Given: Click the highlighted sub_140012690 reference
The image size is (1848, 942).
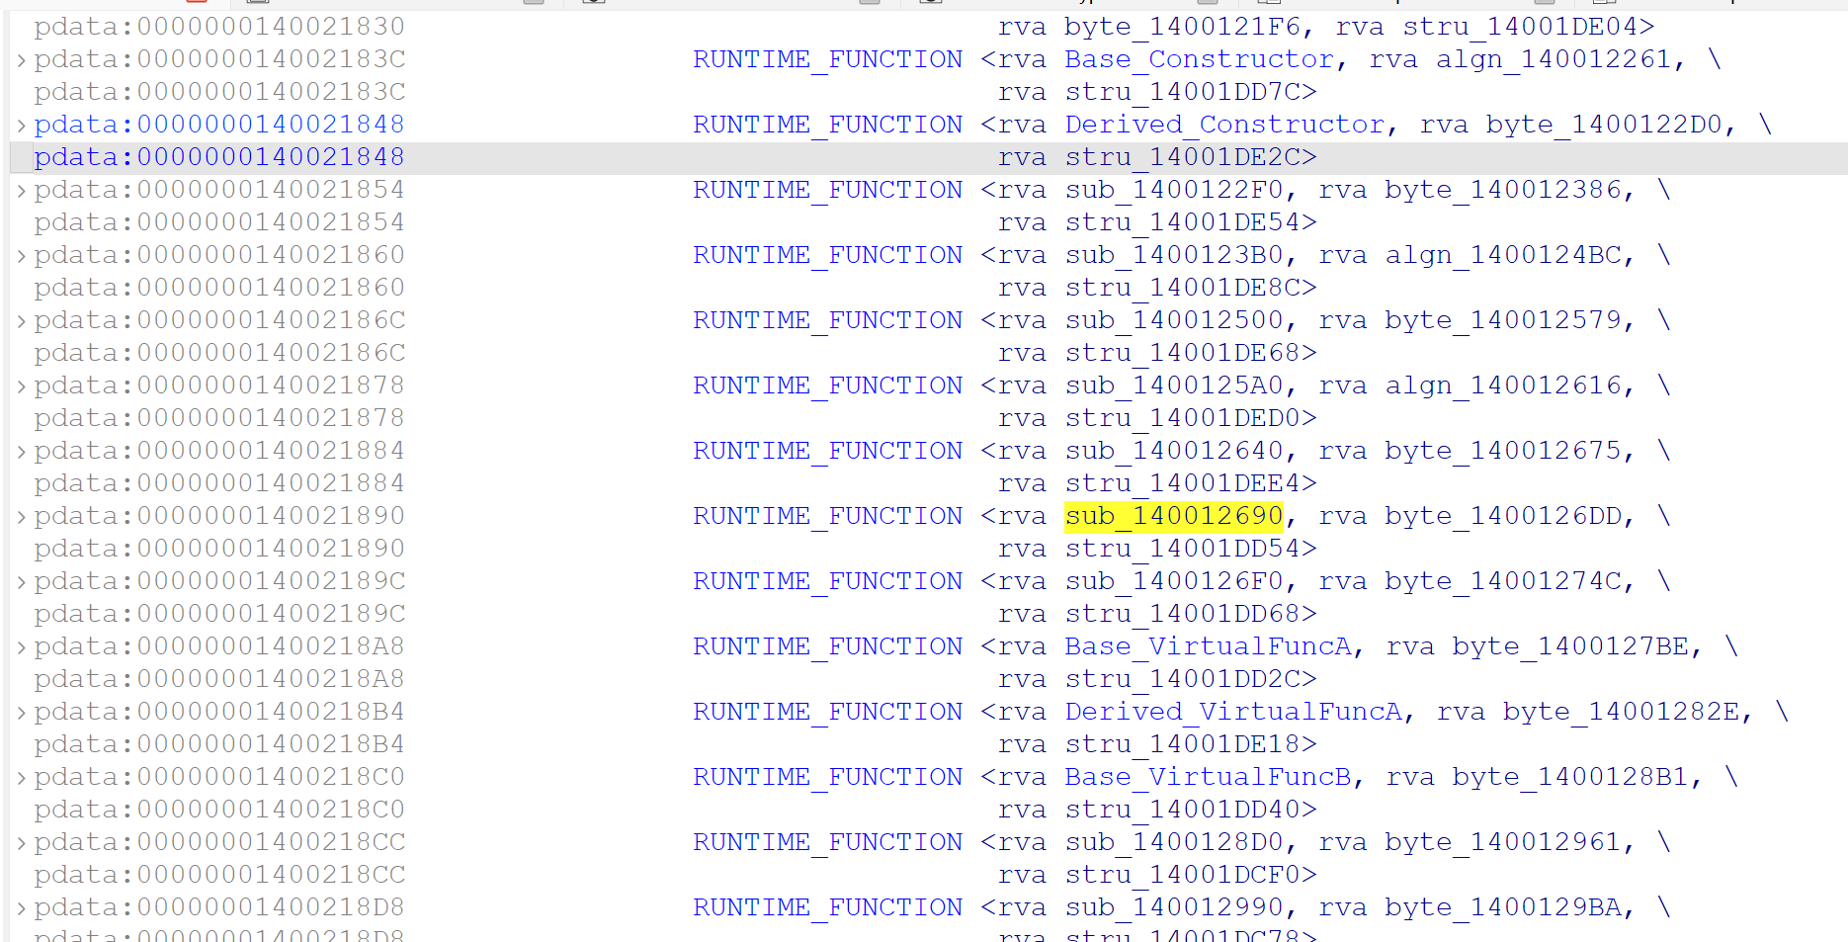Looking at the screenshot, I should pos(1173,516).
